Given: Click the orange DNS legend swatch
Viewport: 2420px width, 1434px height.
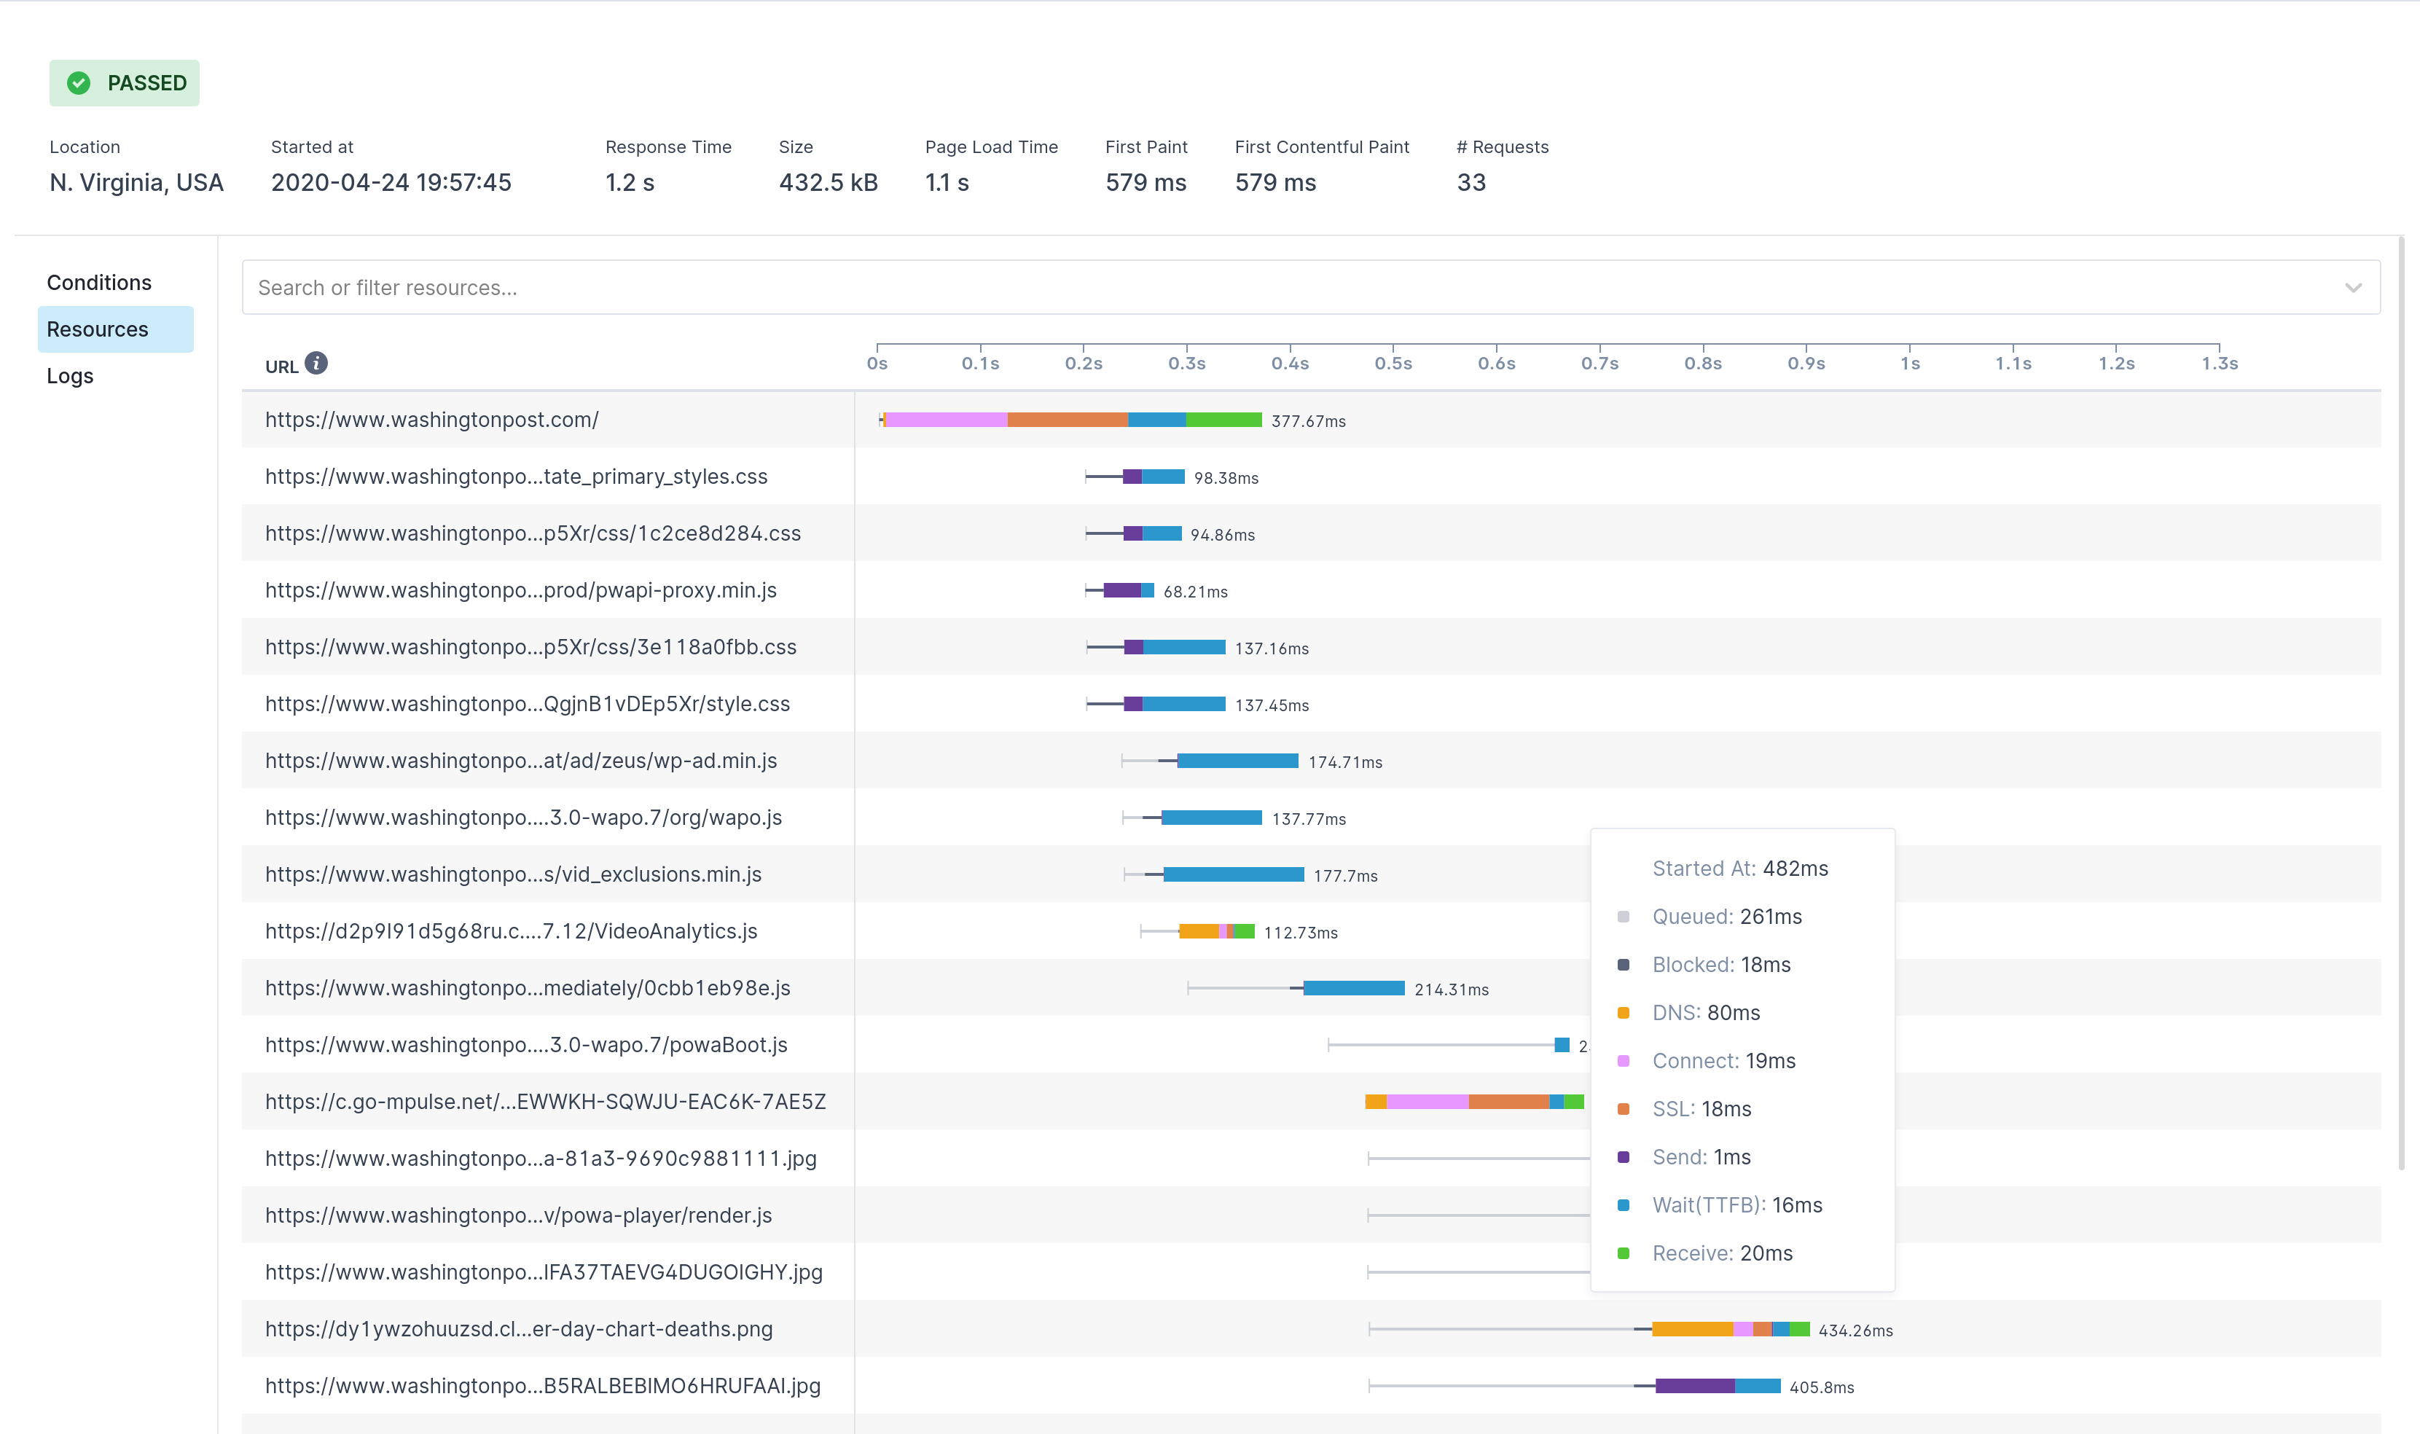Looking at the screenshot, I should point(1623,1013).
